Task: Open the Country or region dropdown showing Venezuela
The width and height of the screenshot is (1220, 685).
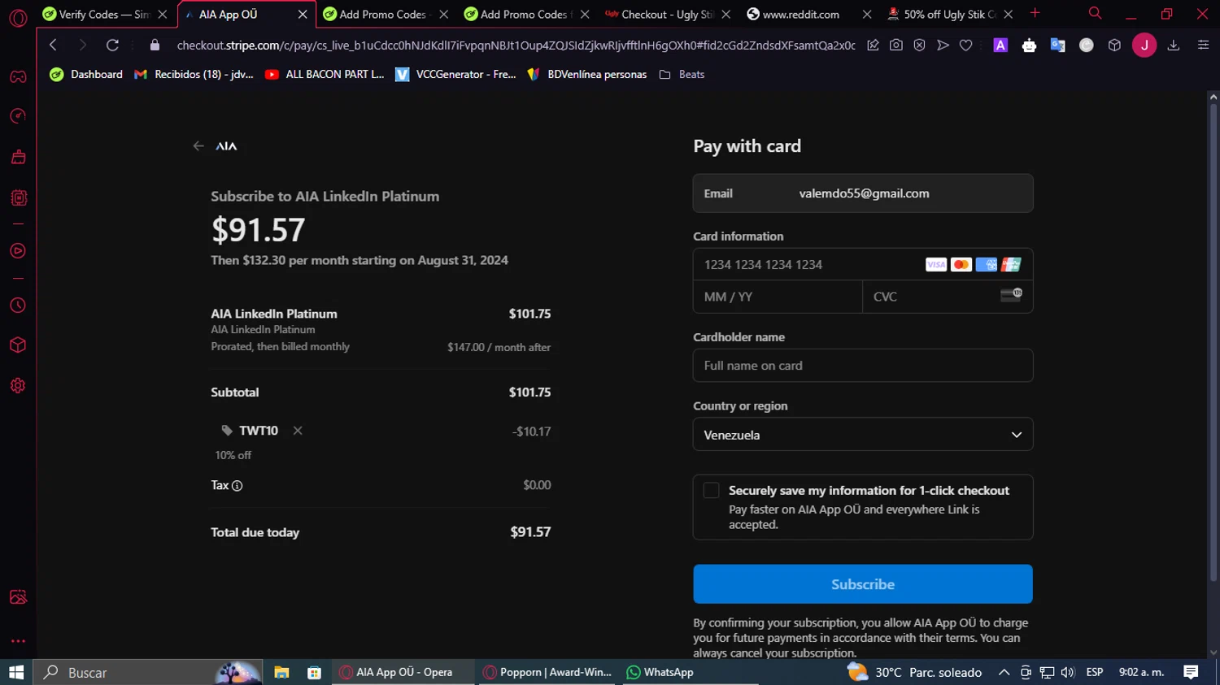Action: 862,435
